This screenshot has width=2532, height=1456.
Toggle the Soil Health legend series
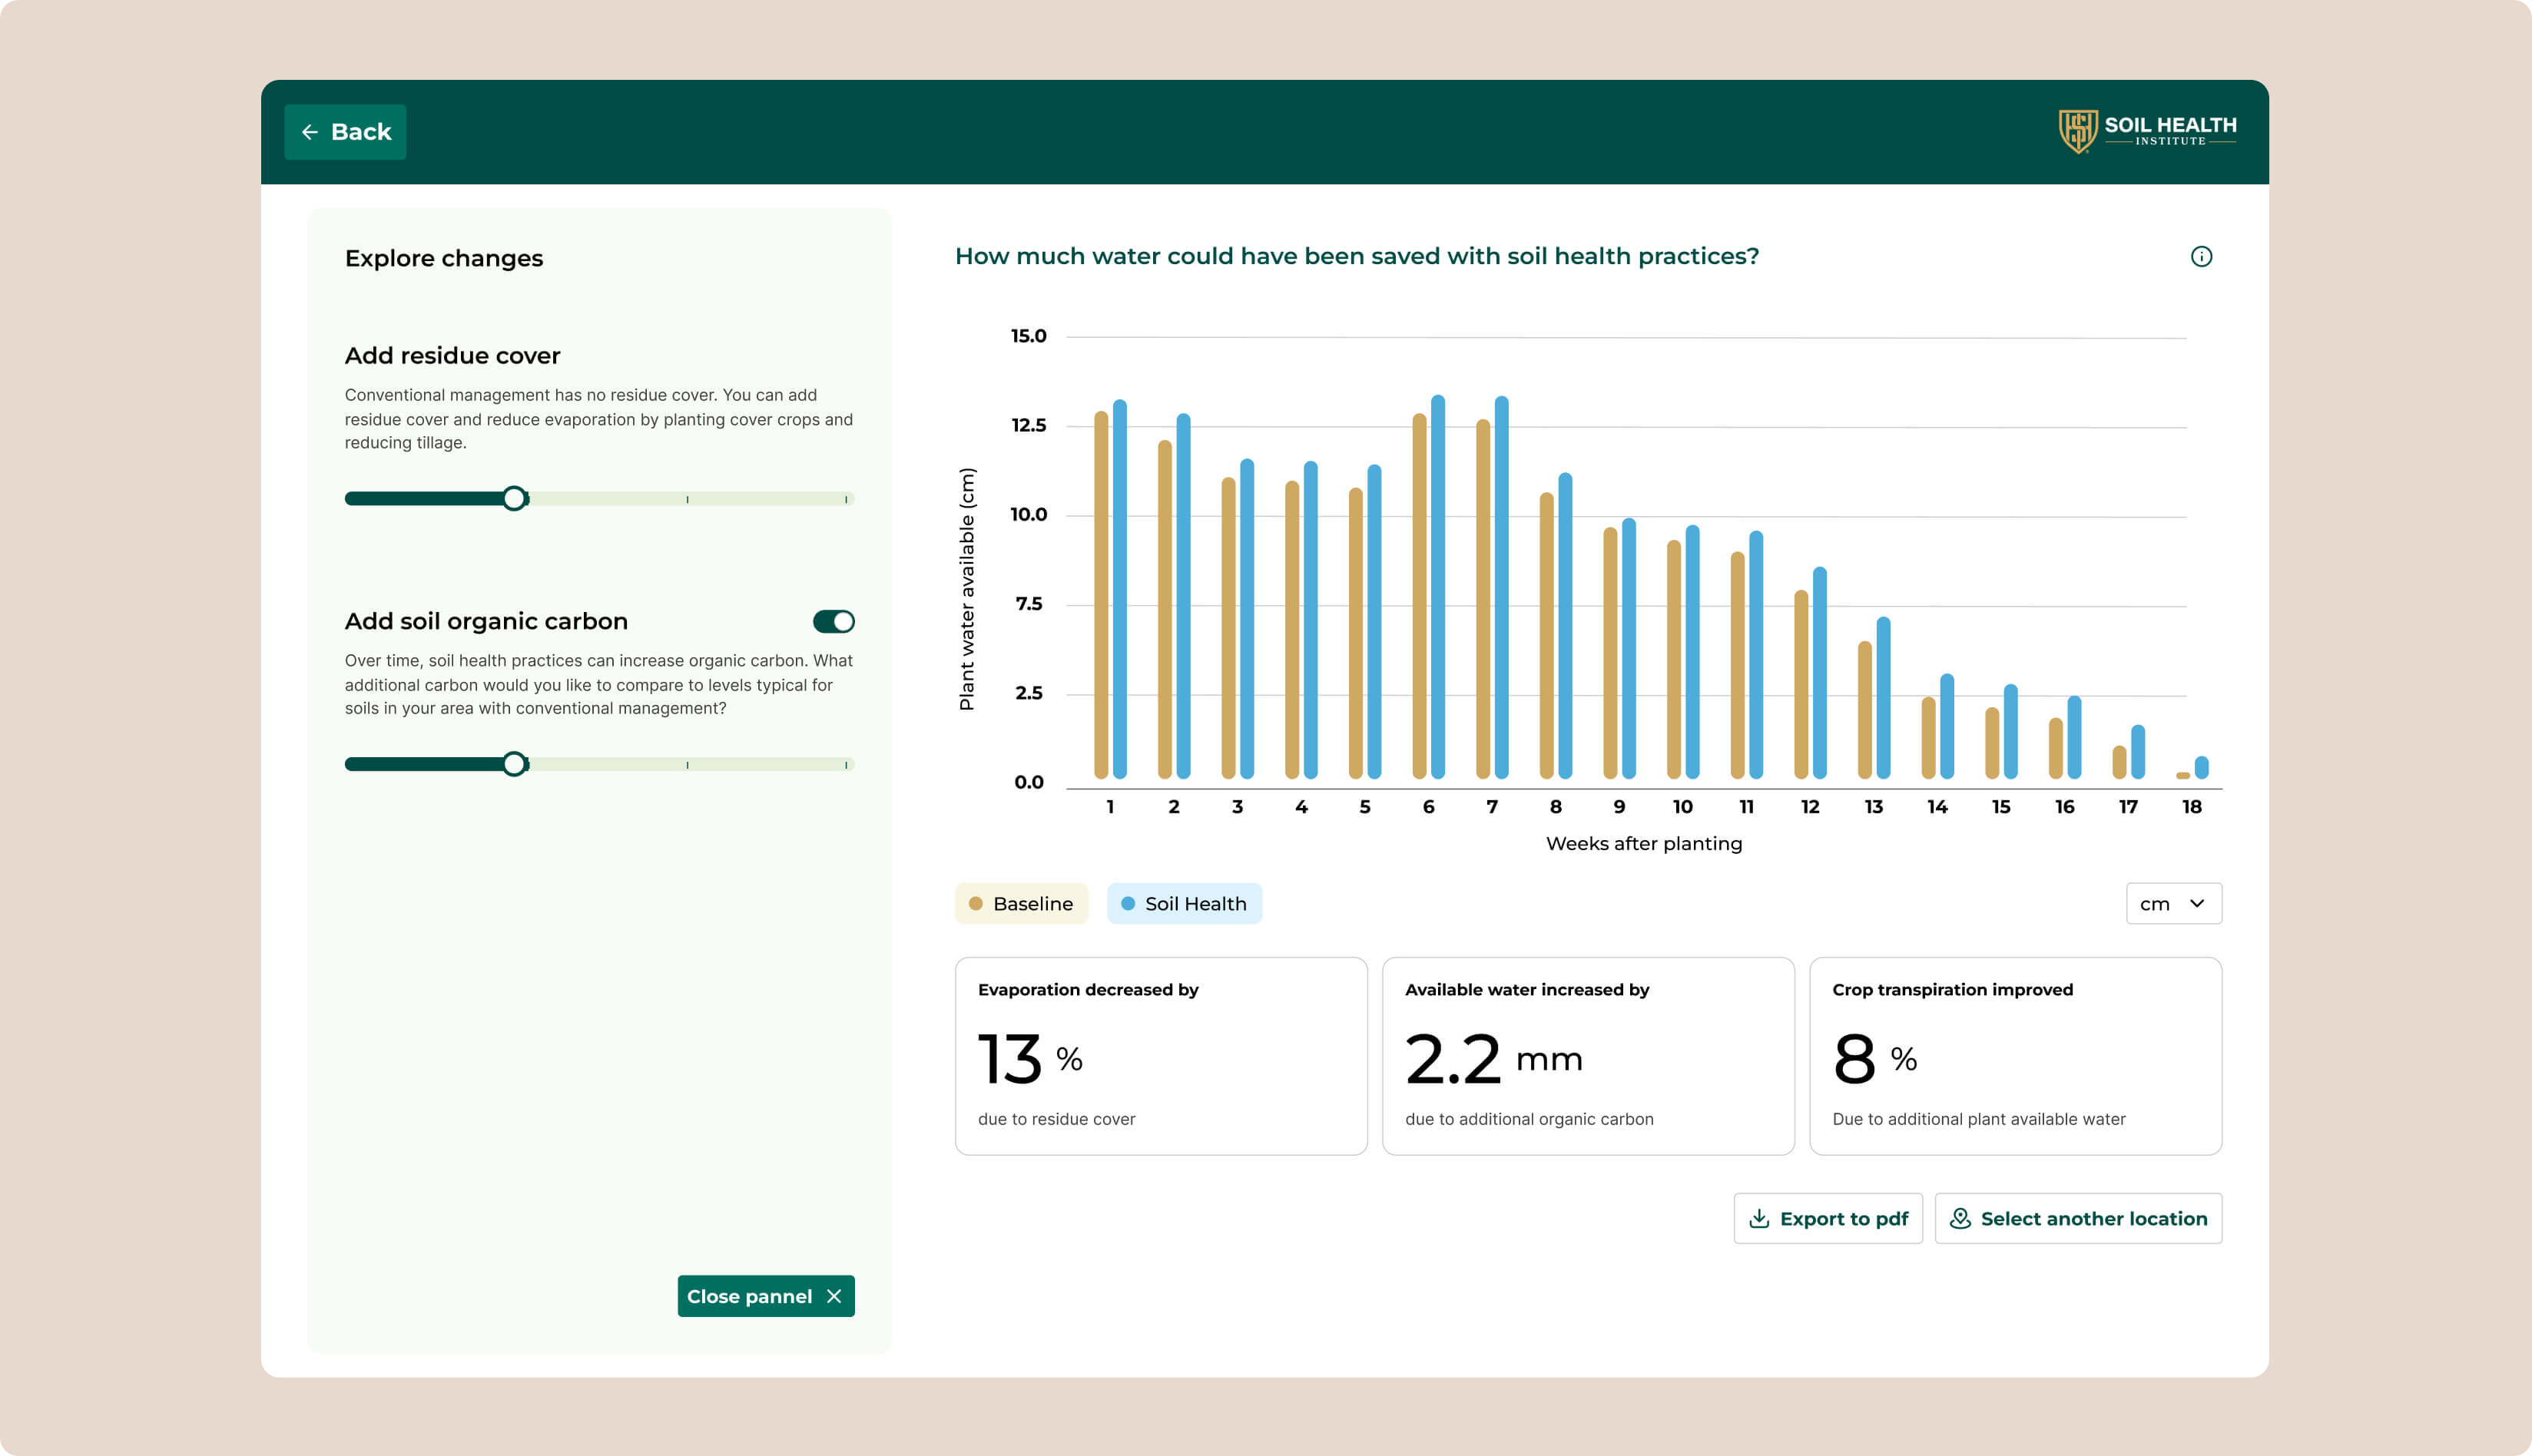tap(1185, 904)
